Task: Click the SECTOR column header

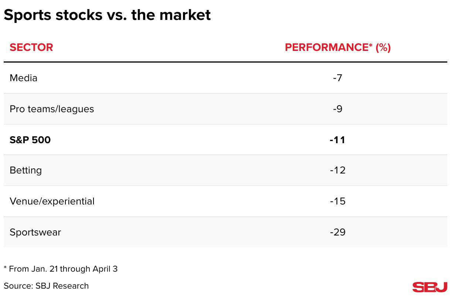Action: [x=31, y=47]
